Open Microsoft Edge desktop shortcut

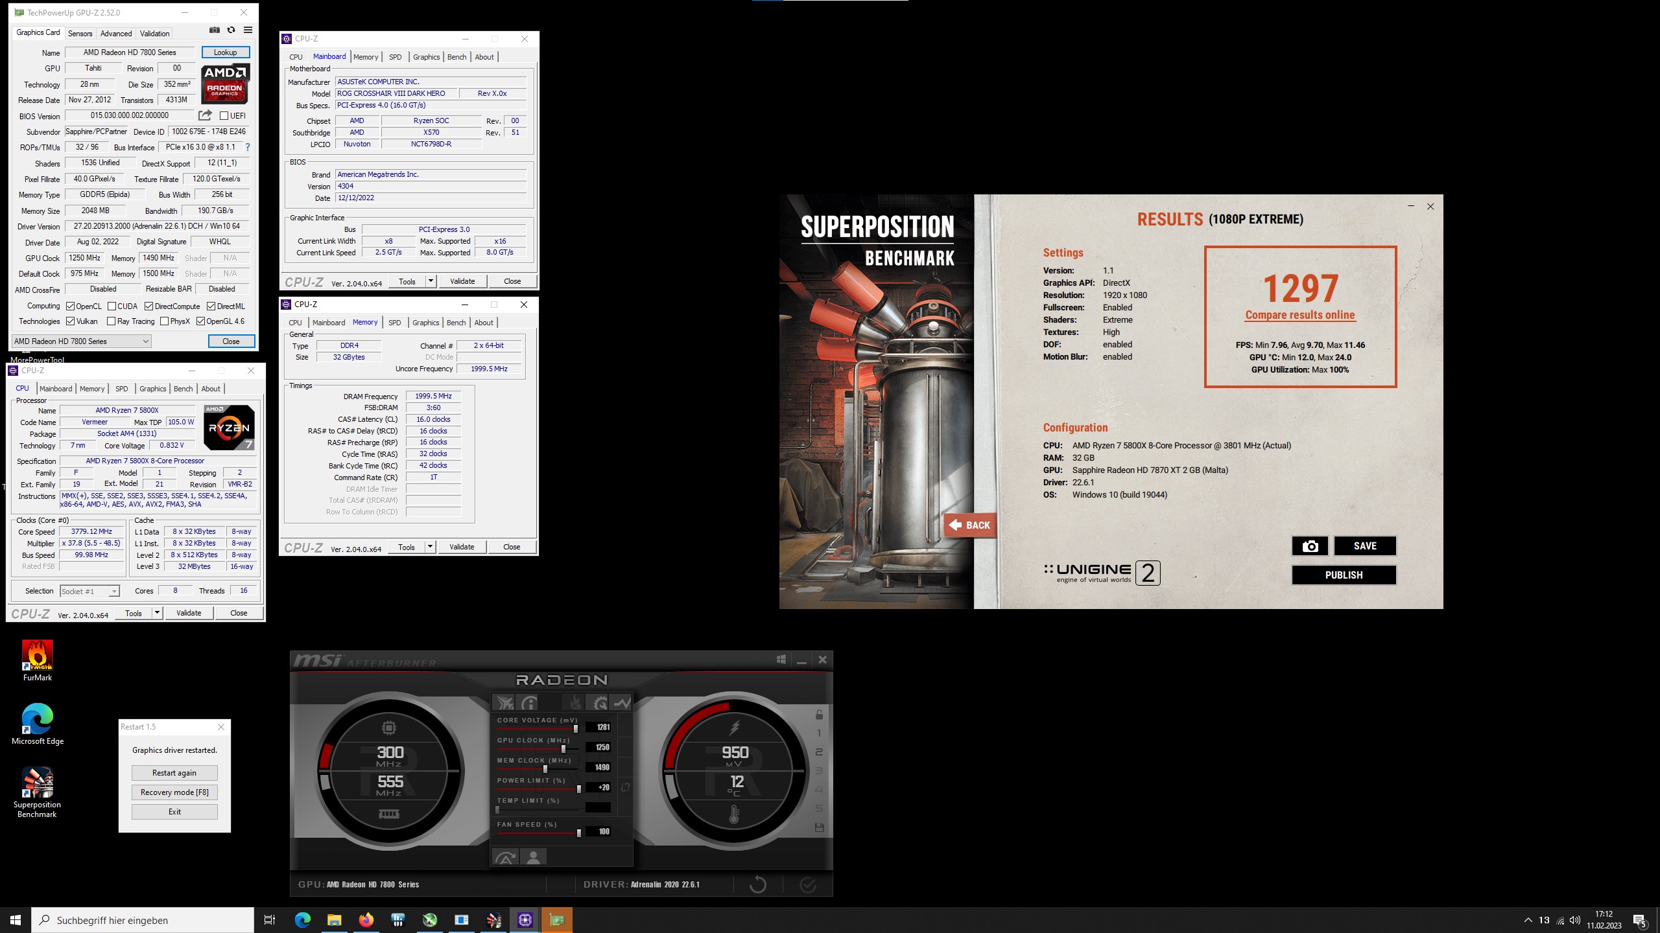[x=38, y=724]
